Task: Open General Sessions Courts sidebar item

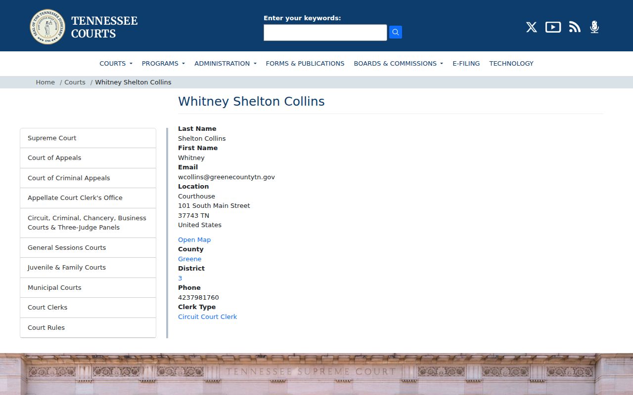Action: 88,248
